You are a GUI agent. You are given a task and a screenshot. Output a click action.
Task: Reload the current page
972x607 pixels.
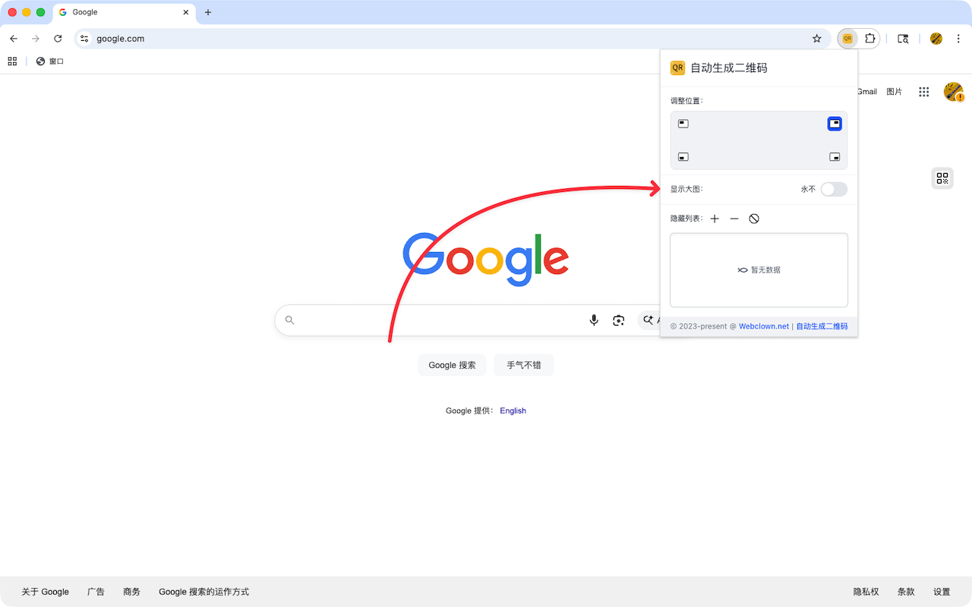pos(58,39)
